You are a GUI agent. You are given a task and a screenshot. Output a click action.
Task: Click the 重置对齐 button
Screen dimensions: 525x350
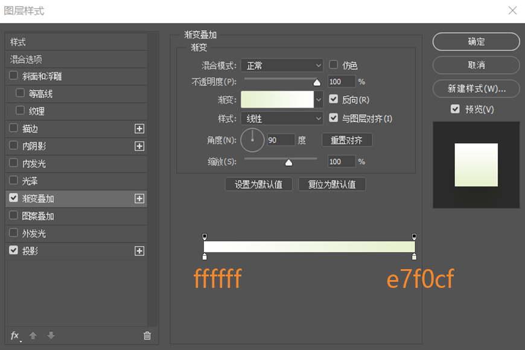[x=347, y=139]
